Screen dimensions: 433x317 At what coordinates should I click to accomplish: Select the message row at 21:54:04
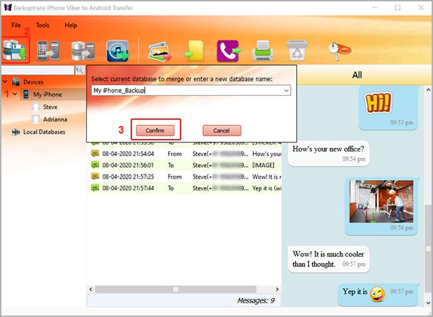185,153
